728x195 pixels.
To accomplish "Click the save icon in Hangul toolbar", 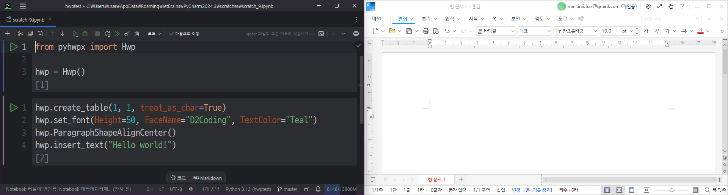I will 409,31.
